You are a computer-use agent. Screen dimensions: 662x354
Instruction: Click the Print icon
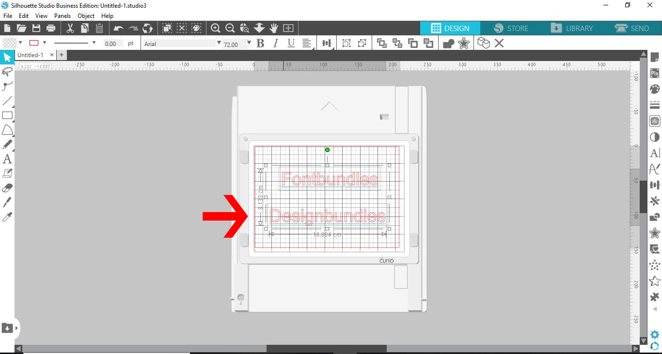[50, 28]
